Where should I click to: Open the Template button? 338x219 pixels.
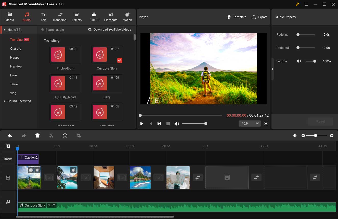[x=237, y=17]
